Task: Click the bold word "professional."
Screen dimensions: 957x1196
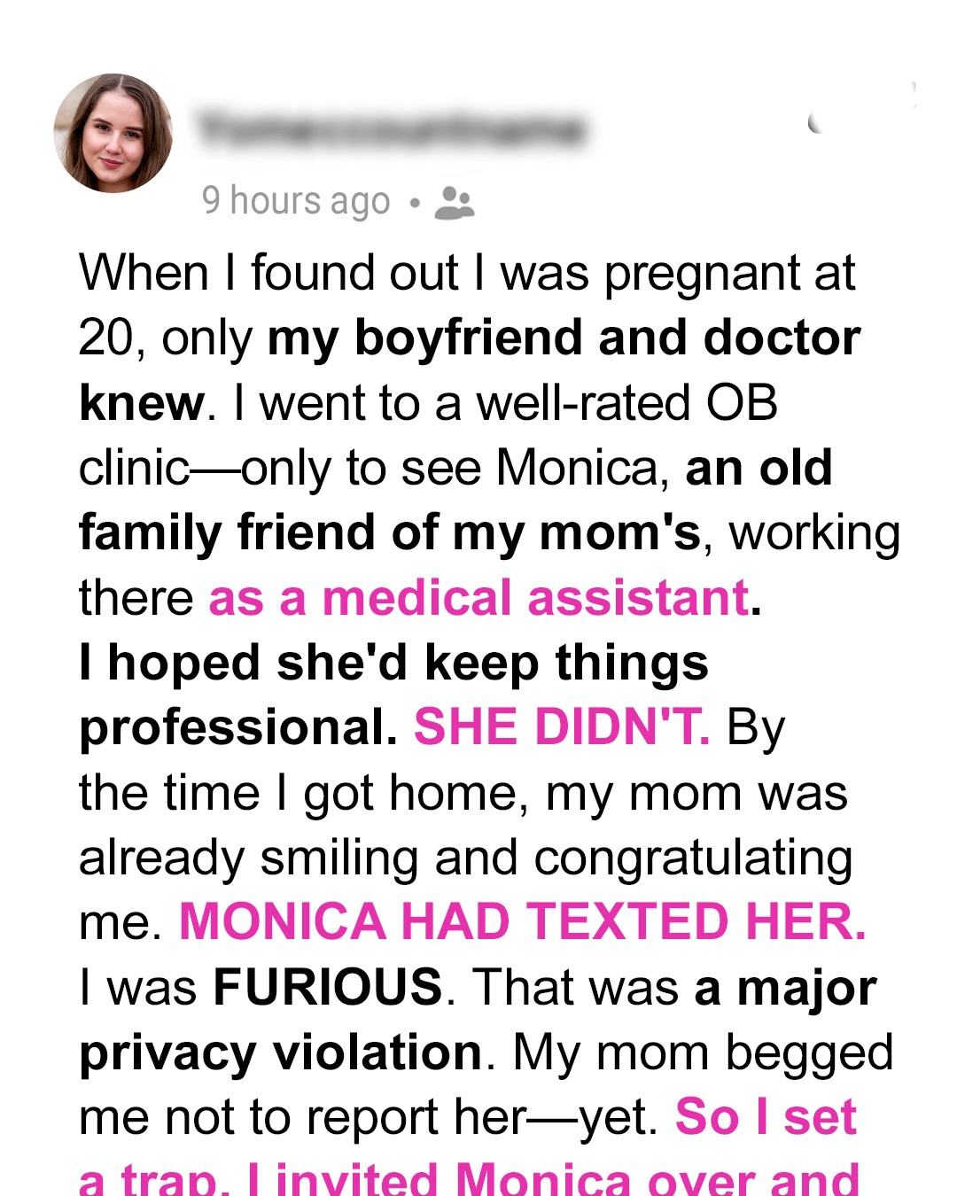Action: (238, 727)
